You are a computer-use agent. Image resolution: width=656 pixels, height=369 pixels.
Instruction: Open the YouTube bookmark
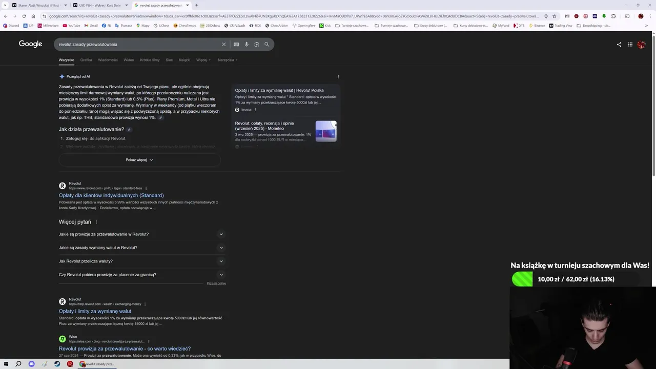point(71,26)
